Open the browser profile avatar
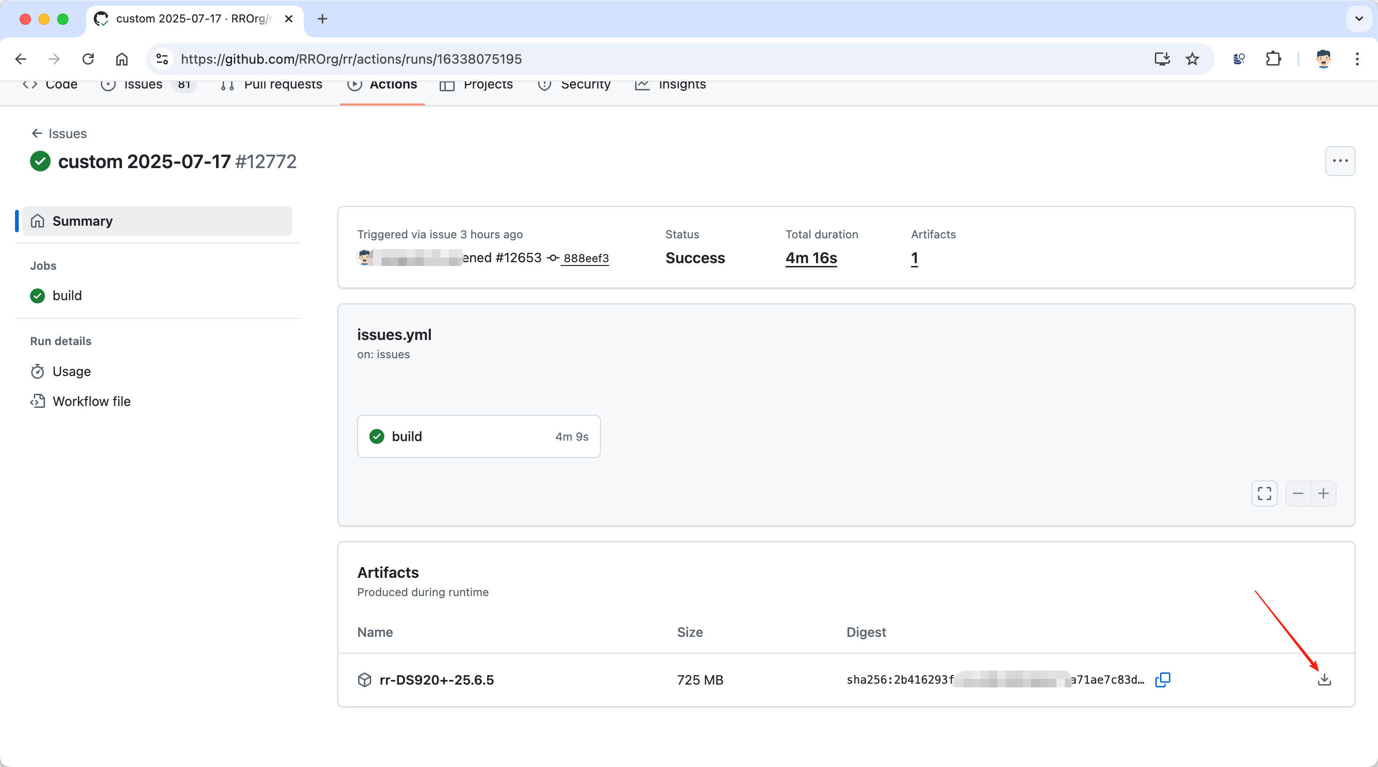The height and width of the screenshot is (767, 1378). [1324, 59]
